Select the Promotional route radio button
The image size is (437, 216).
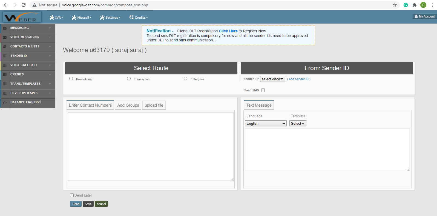point(71,79)
